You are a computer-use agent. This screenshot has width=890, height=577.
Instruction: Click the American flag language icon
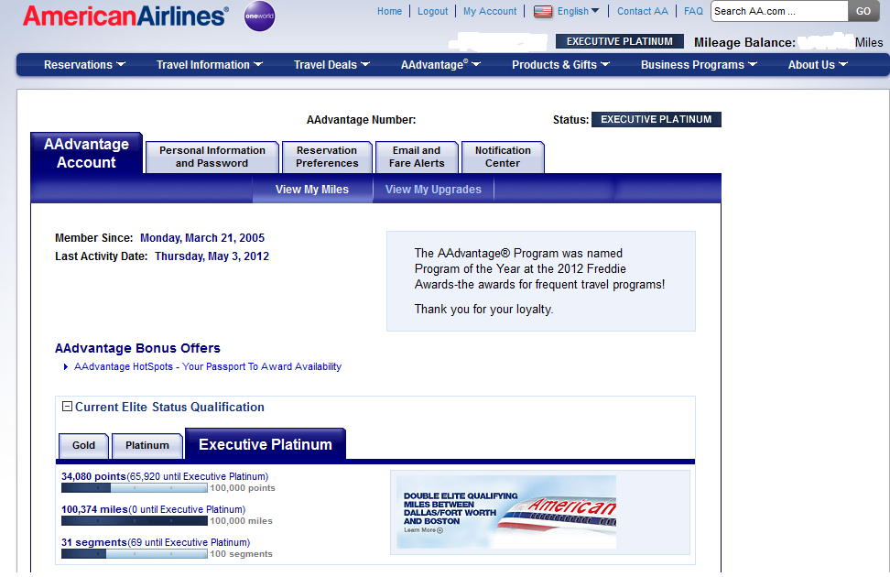[x=542, y=11]
